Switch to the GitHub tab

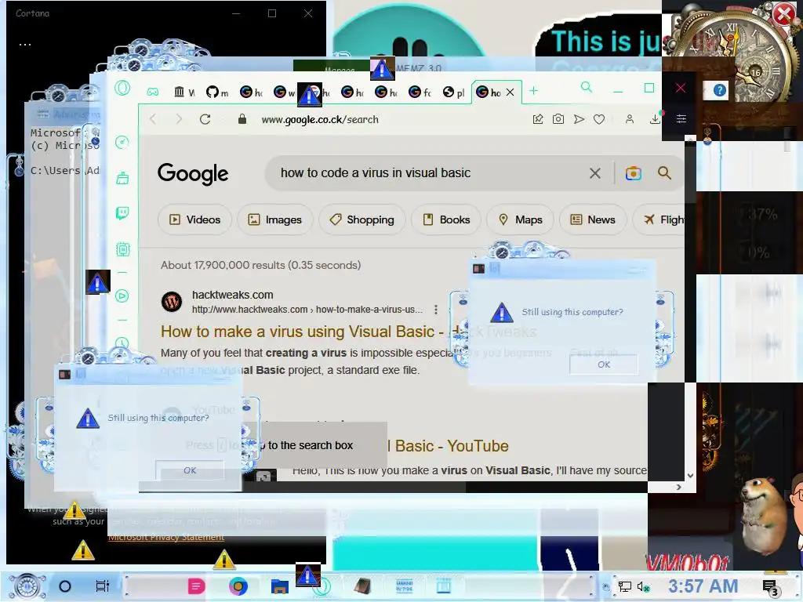click(217, 92)
